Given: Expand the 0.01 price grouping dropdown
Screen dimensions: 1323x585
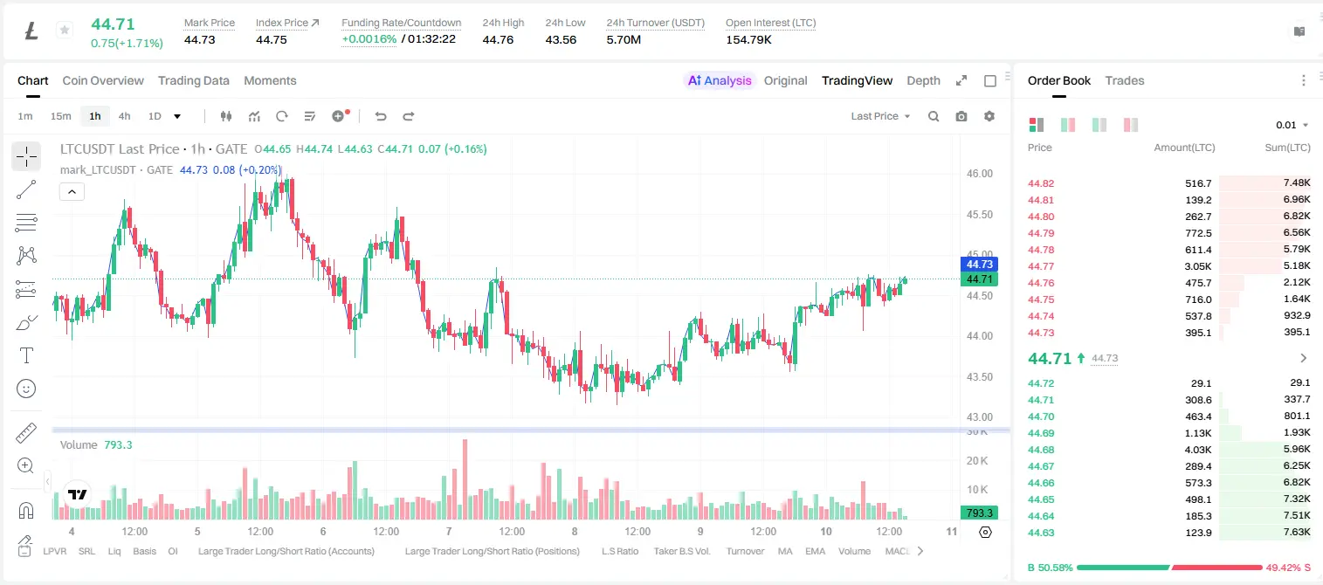Looking at the screenshot, I should click(x=1292, y=125).
